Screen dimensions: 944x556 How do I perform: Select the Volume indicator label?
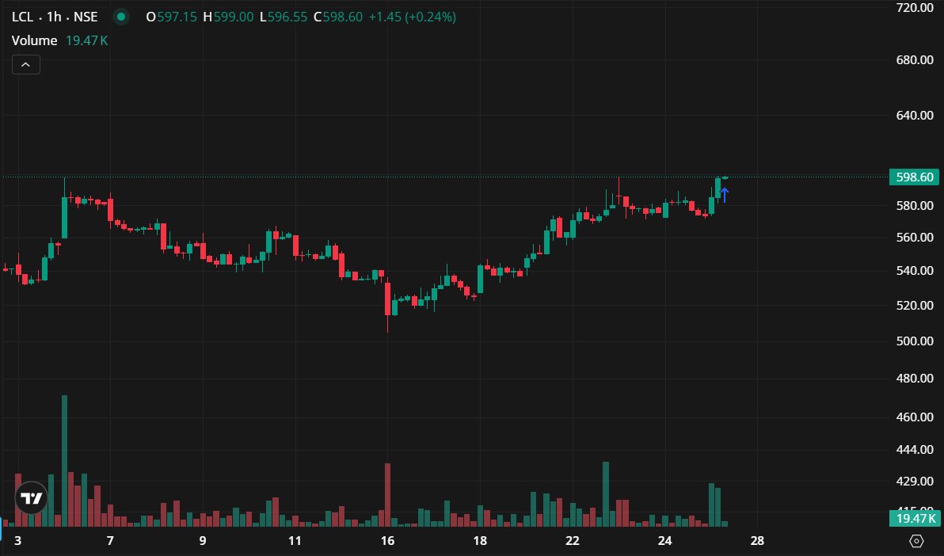34,40
